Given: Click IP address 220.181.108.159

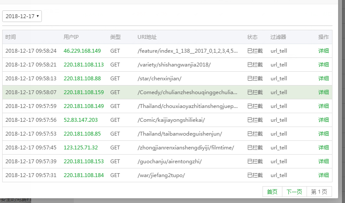Looking at the screenshot, I should pos(84,92).
